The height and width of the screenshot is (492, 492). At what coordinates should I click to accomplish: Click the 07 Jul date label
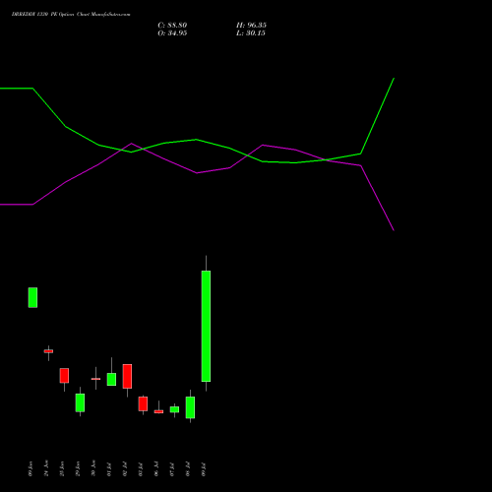coord(172,469)
